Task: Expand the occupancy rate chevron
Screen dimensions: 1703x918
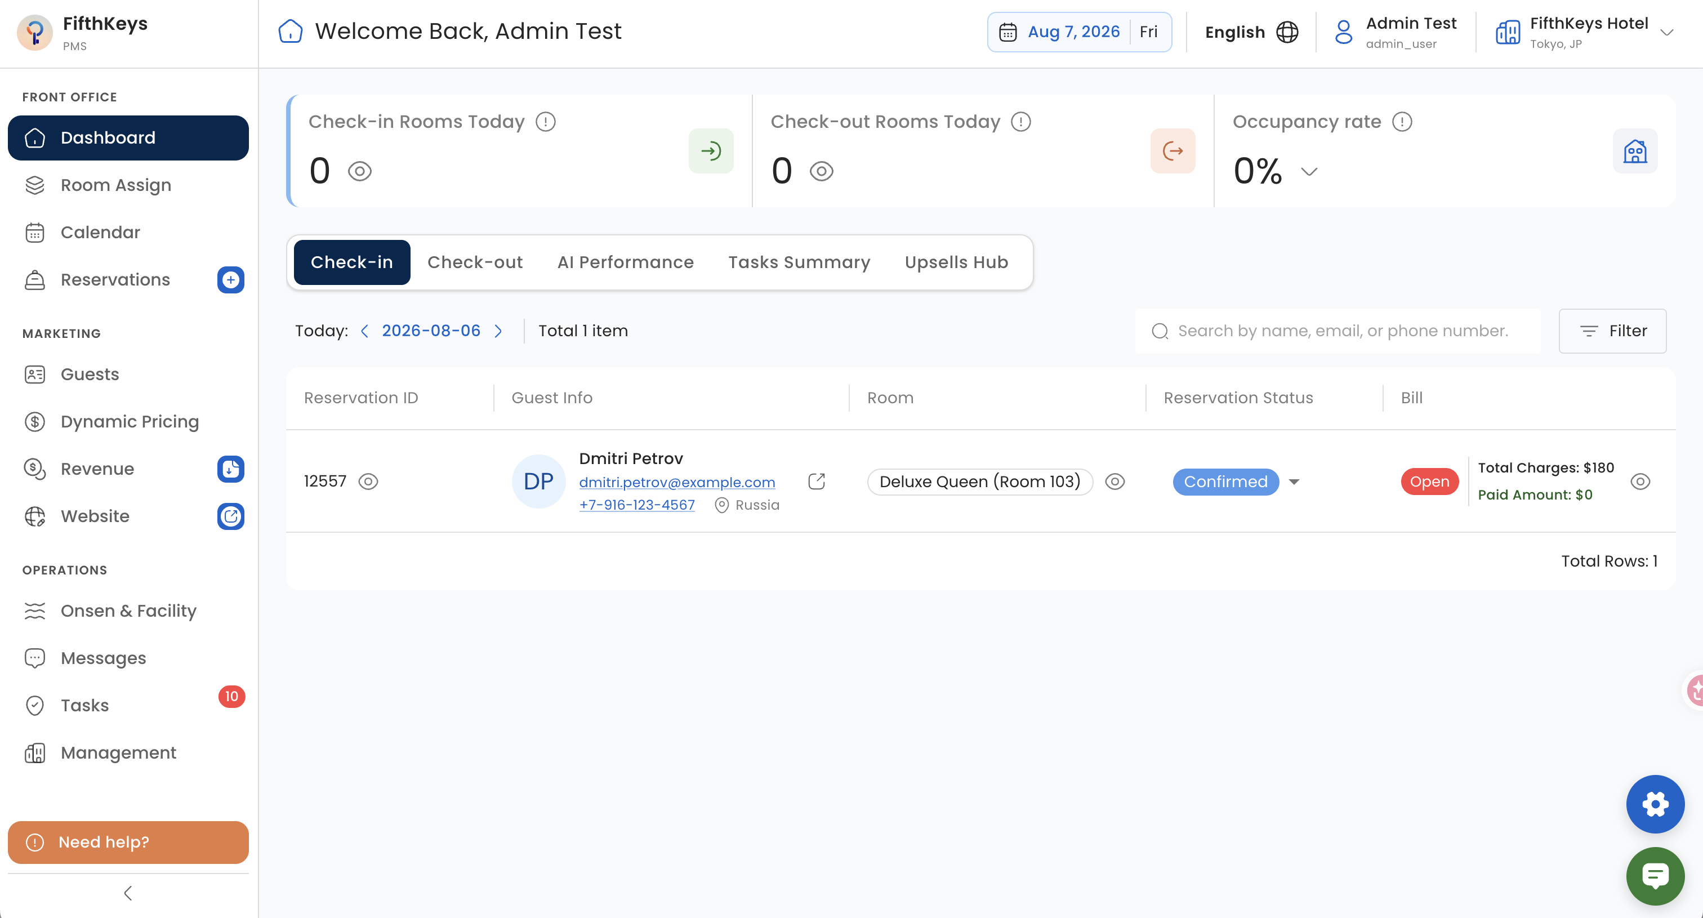Action: pos(1308,171)
